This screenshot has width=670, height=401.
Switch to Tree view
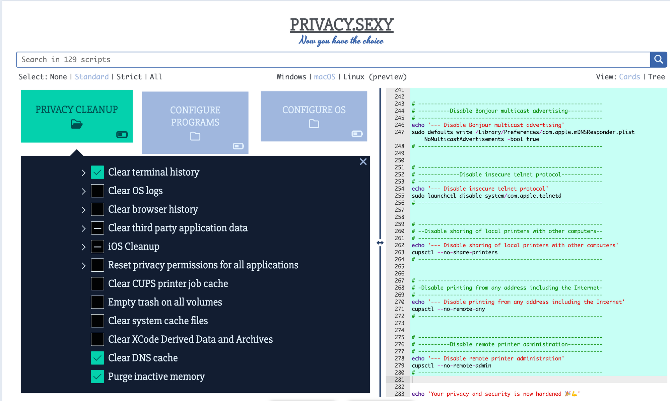coord(656,77)
